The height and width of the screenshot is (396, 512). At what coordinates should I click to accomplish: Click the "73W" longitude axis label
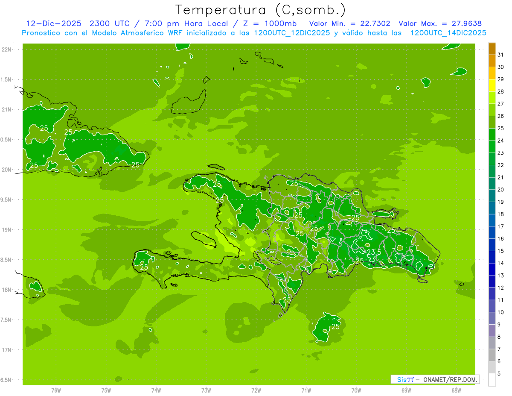[x=206, y=390]
